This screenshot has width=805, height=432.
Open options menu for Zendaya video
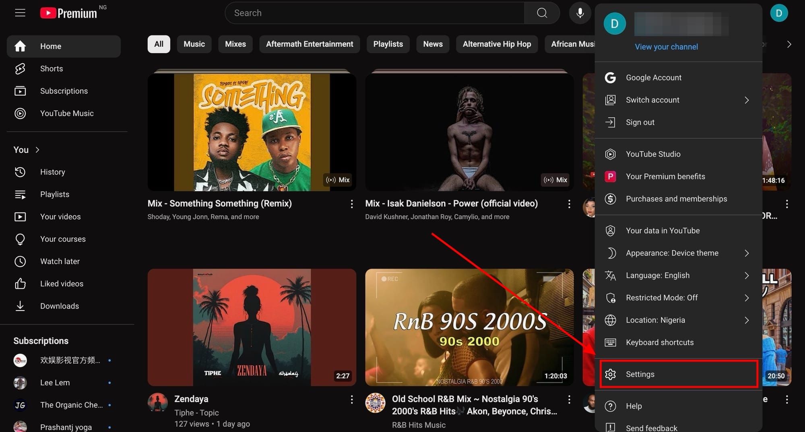(x=352, y=399)
